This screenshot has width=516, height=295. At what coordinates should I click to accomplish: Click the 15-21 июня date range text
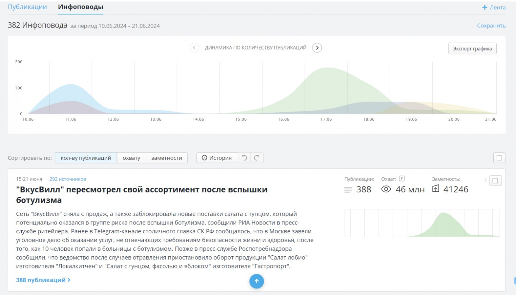coord(29,179)
